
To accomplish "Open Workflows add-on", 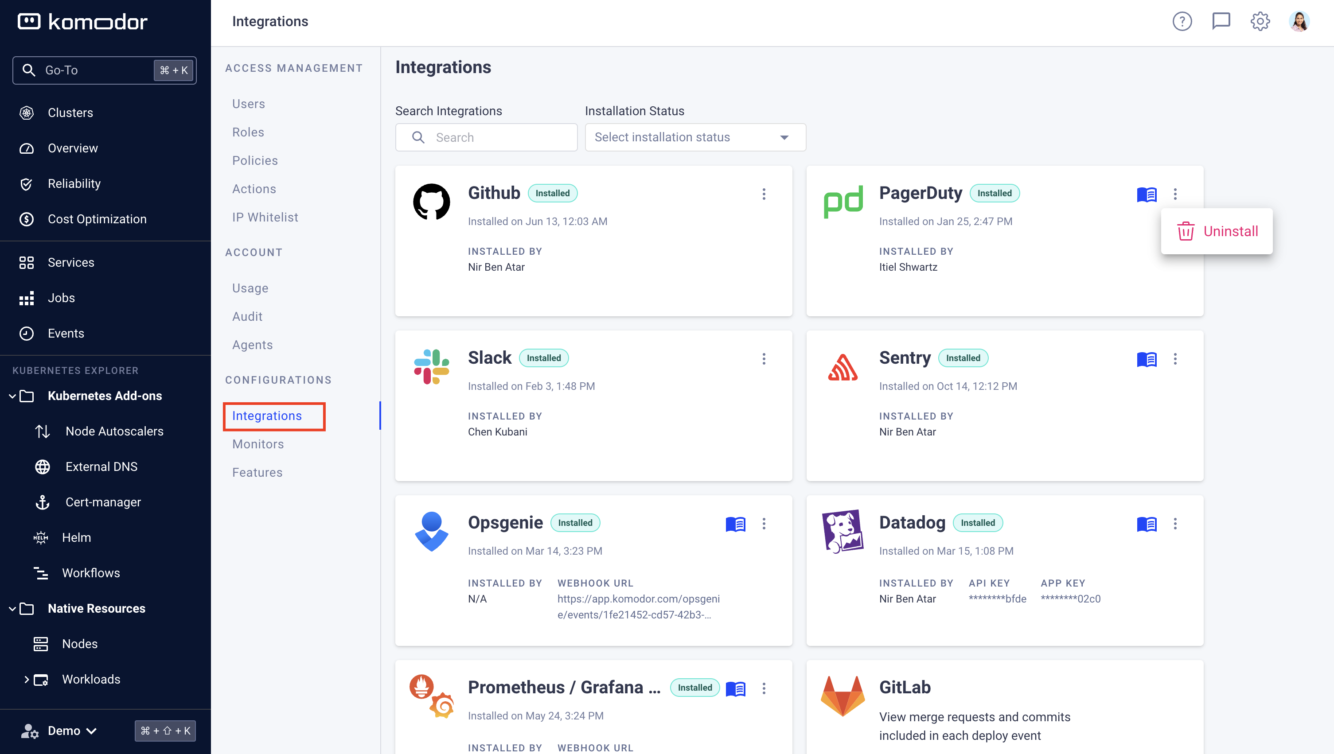I will click(91, 573).
